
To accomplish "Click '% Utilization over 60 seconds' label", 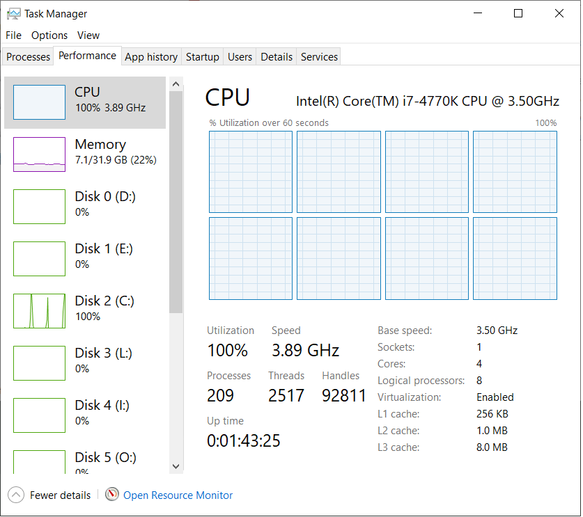I will 270,123.
